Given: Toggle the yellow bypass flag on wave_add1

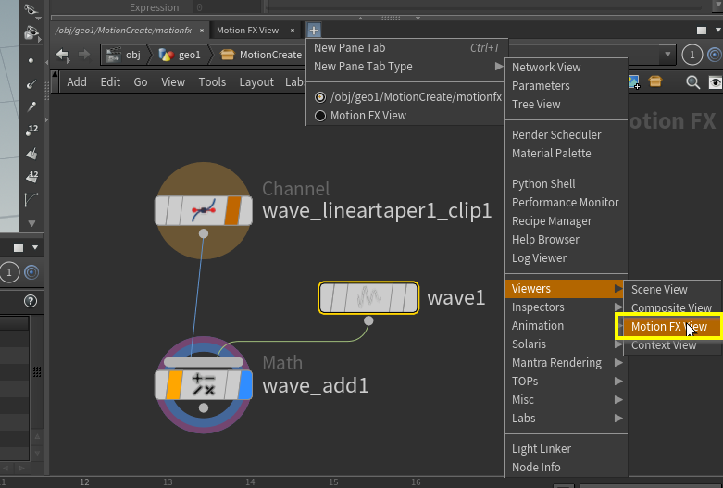Looking at the screenshot, I should point(174,384).
